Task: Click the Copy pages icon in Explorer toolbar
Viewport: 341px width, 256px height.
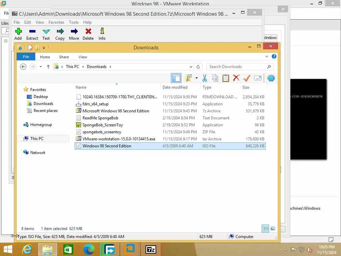Action: [215, 78]
